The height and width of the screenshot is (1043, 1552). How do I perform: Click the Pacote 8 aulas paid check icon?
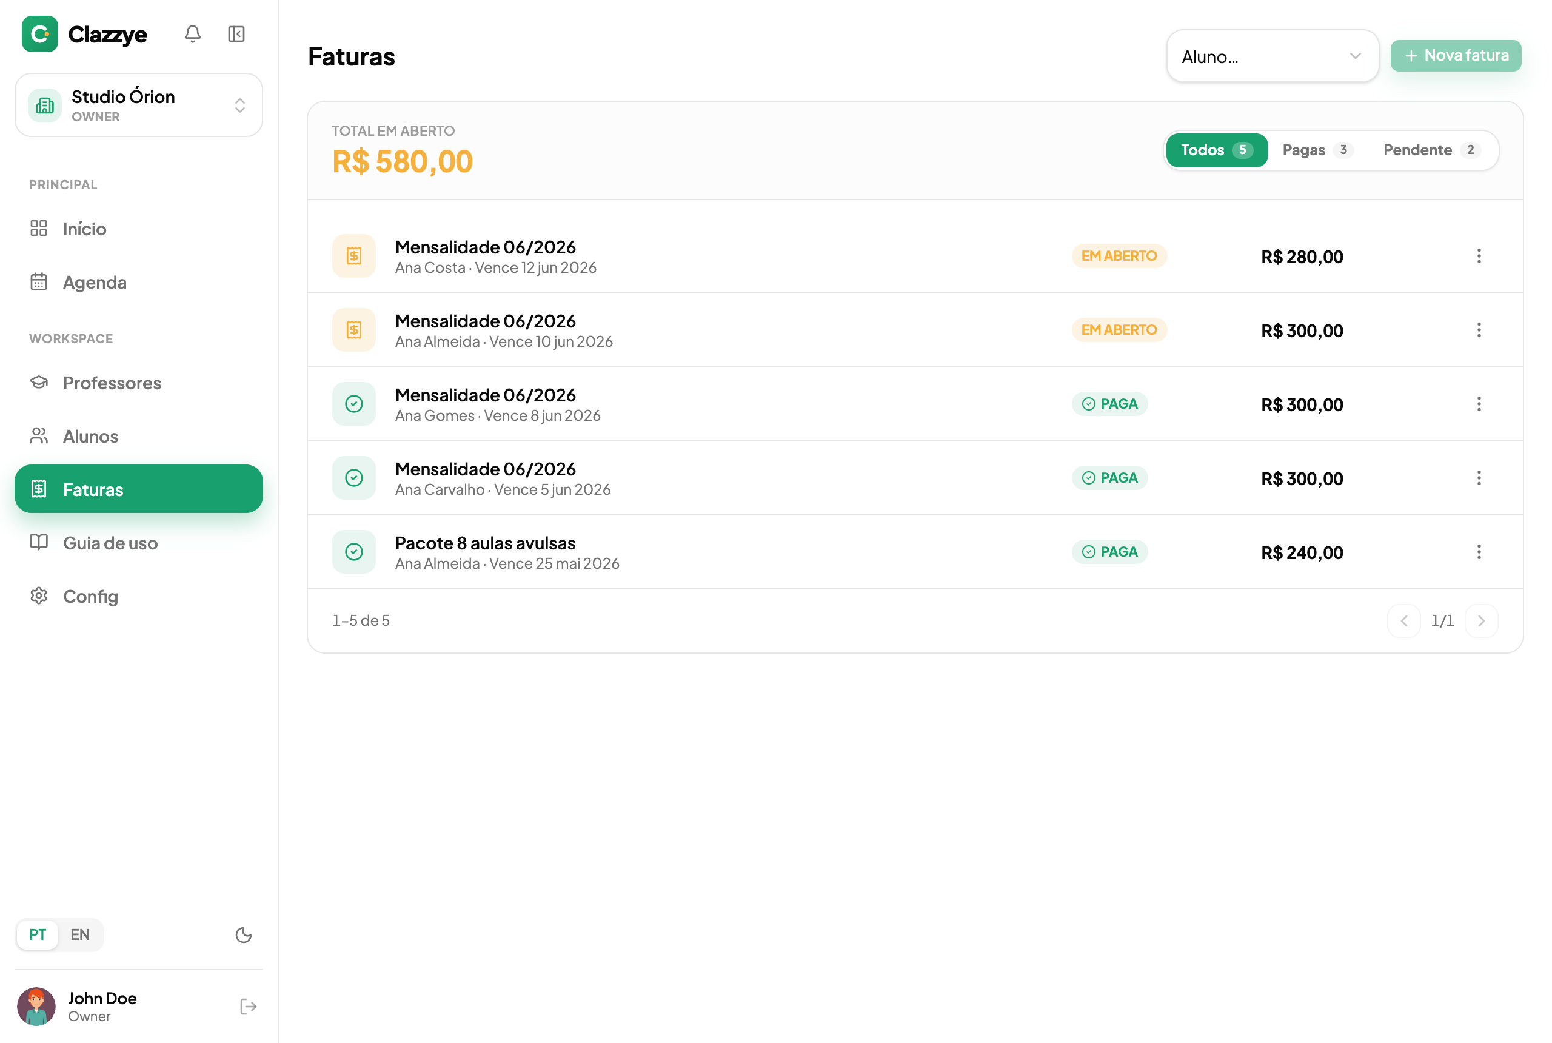click(x=354, y=551)
